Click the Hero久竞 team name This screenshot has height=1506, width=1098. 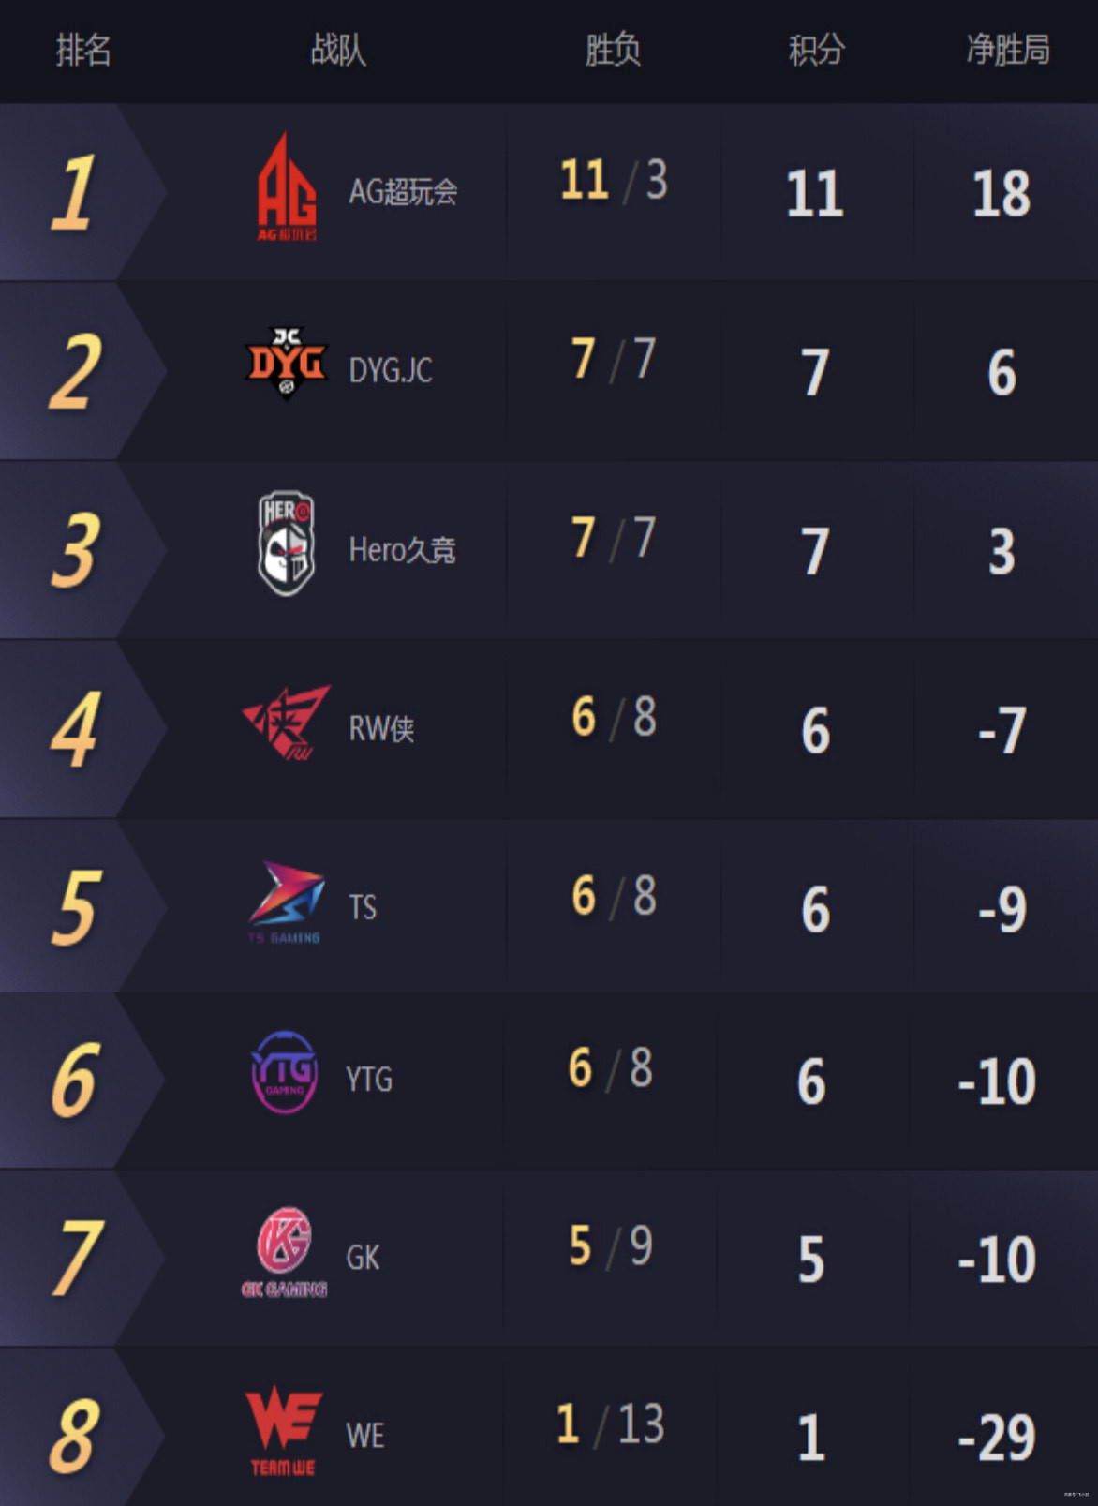tap(402, 550)
